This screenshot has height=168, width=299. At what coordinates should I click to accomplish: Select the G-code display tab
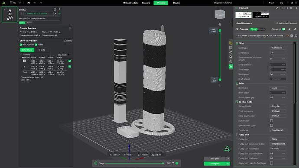click(x=42, y=50)
